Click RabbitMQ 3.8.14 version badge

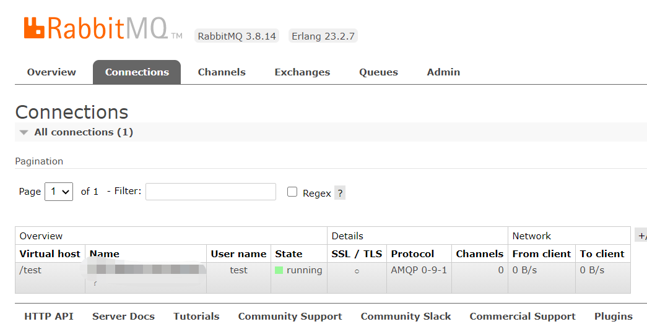coord(237,36)
